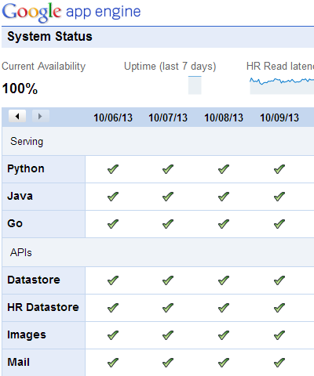Screen dimensions: 314x376
Task: Click the 100% current availability value
Action: point(20,89)
